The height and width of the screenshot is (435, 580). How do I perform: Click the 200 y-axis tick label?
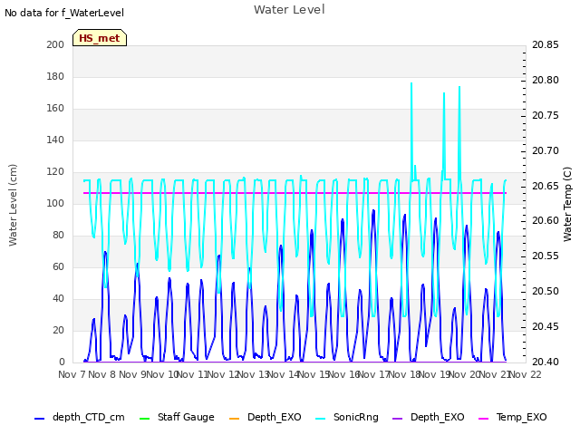(x=55, y=44)
